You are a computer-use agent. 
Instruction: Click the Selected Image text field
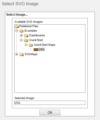coord(50,103)
